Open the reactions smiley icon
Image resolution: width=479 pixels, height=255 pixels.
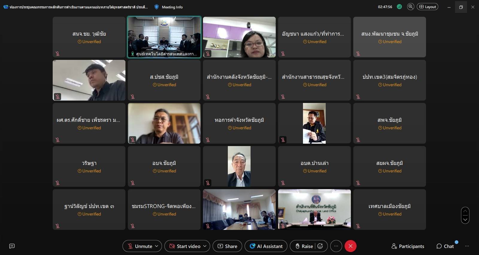[320, 246]
